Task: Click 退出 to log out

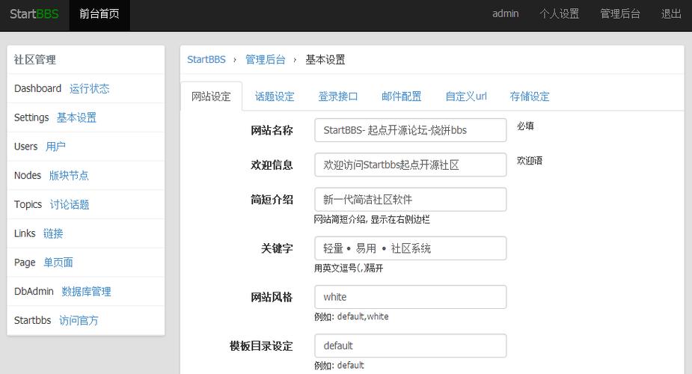Action: point(671,14)
